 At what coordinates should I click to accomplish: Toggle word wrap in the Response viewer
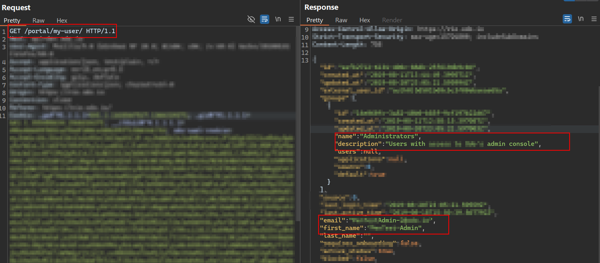tap(567, 19)
